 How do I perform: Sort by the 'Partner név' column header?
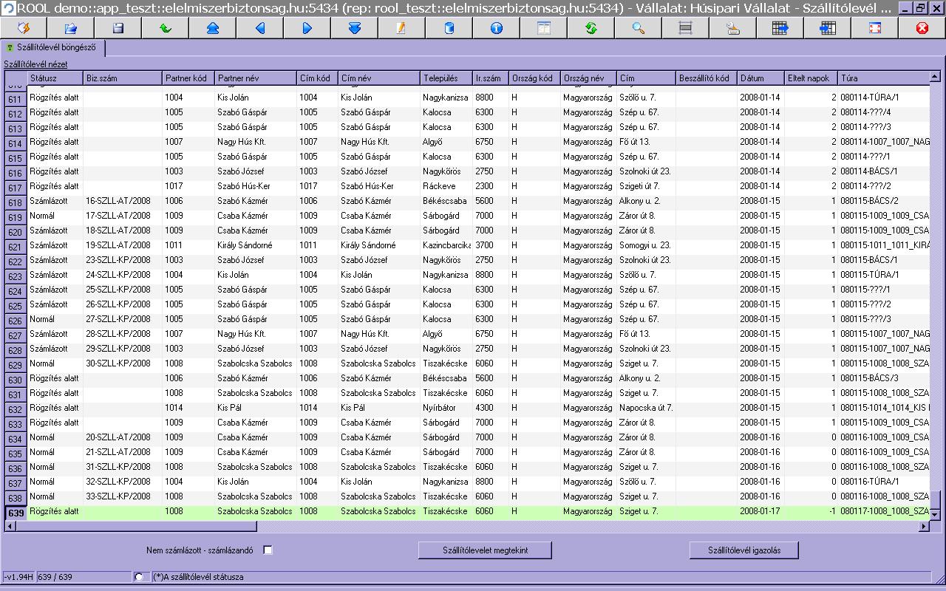(x=255, y=78)
